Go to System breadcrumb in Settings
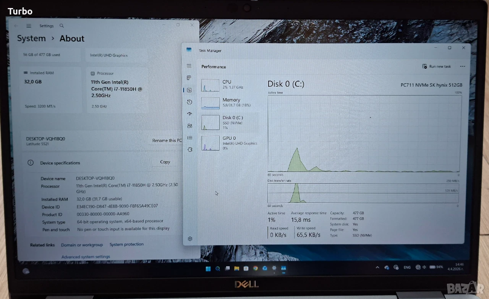 coord(31,39)
